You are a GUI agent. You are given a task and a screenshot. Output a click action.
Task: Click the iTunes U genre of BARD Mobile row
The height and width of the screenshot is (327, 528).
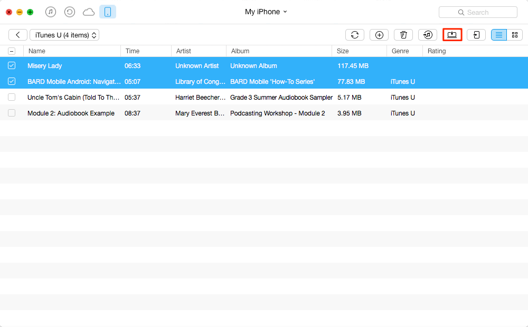point(403,82)
